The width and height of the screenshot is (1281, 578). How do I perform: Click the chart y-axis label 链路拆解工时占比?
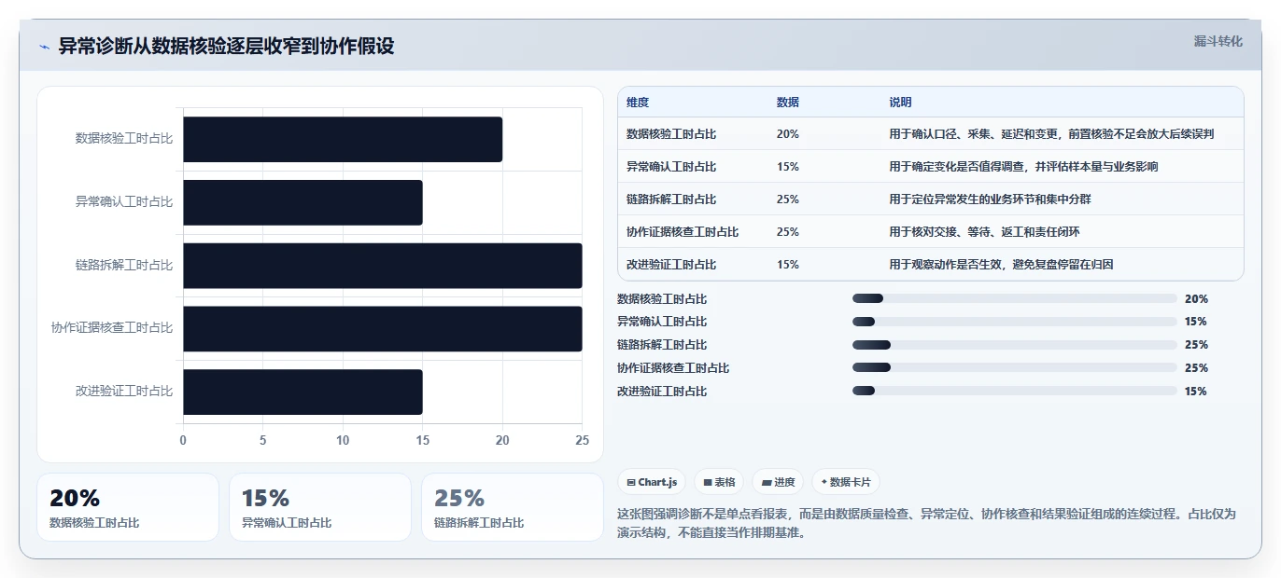coord(124,266)
